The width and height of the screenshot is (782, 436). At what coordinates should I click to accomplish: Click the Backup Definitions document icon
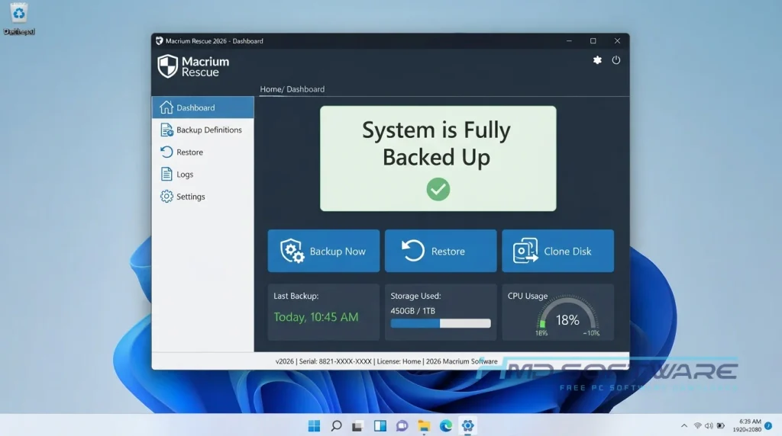pyautogui.click(x=166, y=130)
